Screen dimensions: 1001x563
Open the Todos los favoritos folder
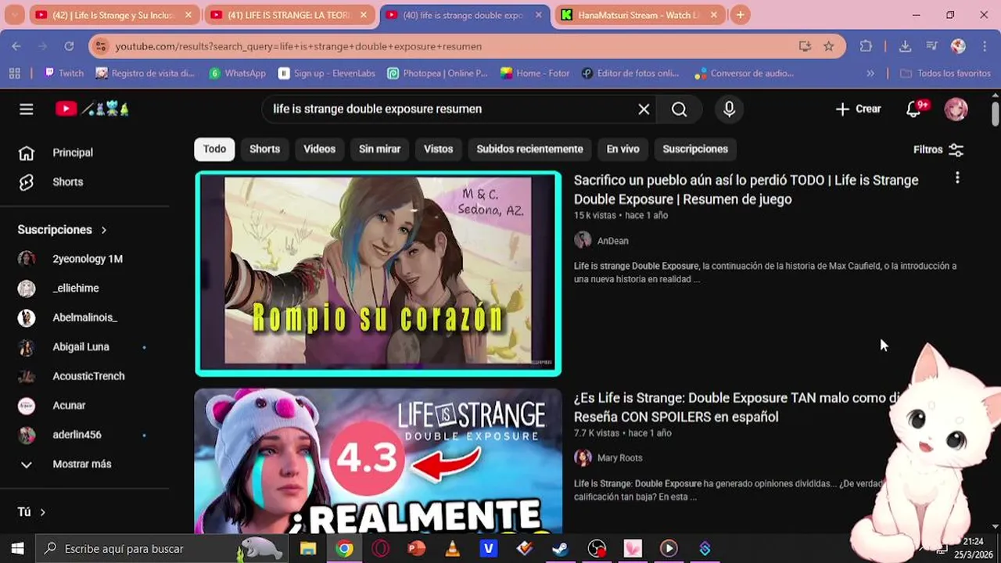[x=945, y=74]
